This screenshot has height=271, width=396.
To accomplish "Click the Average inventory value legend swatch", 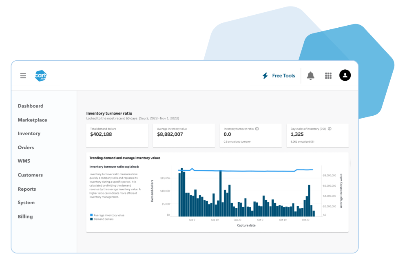I will pos(91,215).
